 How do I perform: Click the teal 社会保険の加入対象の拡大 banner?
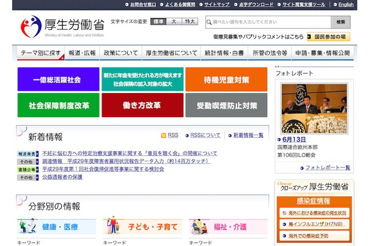point(143,79)
